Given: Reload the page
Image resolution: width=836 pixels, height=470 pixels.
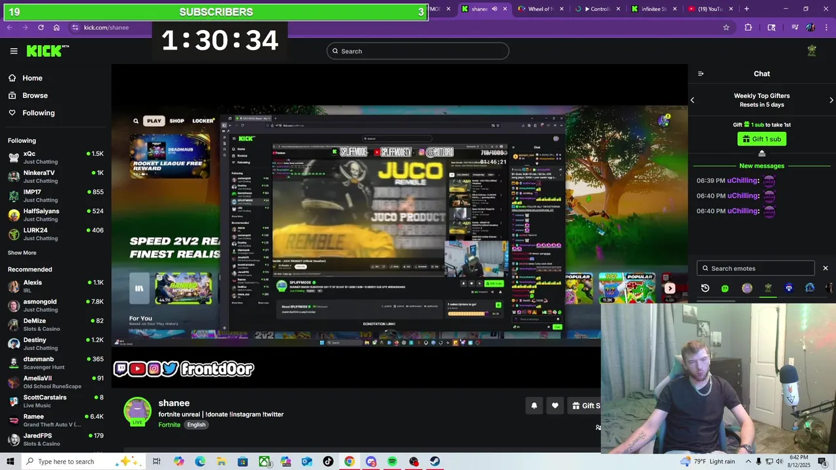Looking at the screenshot, I should click(x=40, y=27).
